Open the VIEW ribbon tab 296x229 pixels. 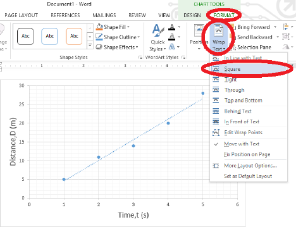[164, 15]
